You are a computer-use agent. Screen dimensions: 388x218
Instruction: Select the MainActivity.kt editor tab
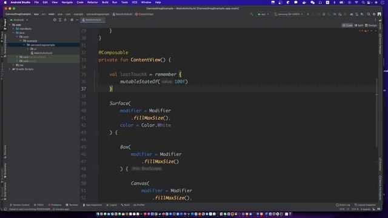point(93,20)
